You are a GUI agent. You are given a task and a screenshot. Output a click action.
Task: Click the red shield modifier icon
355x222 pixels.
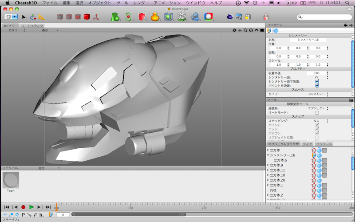pos(142,17)
